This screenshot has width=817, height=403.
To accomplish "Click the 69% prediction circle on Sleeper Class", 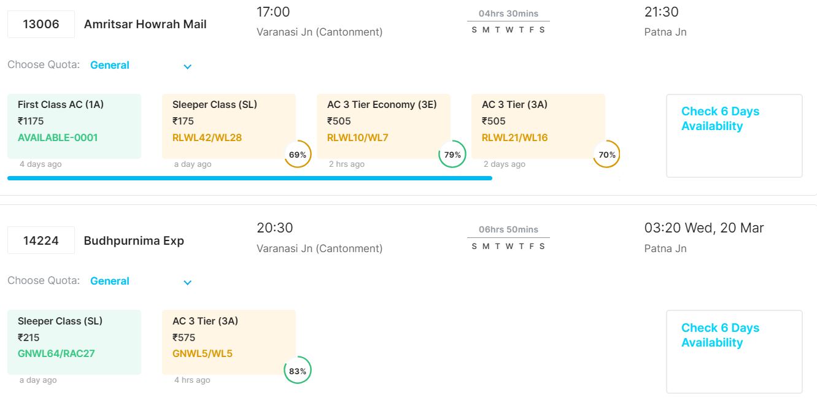I will click(x=298, y=155).
